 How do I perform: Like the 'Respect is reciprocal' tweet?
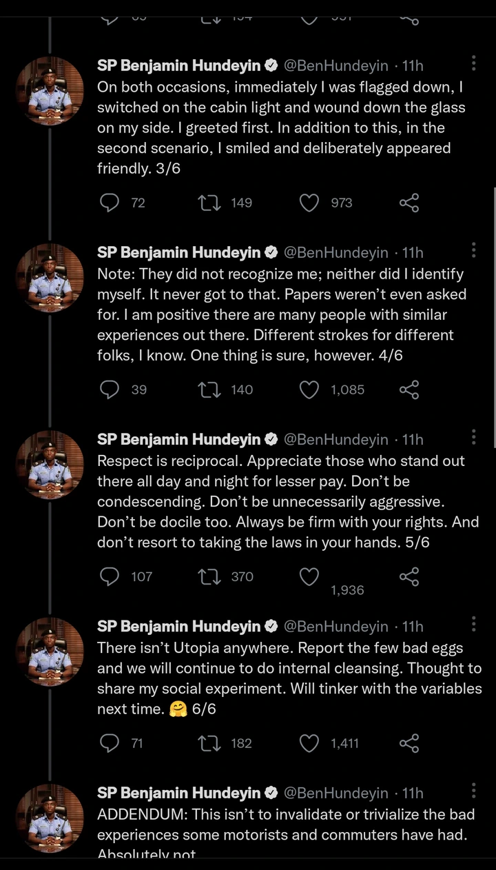[x=310, y=576]
